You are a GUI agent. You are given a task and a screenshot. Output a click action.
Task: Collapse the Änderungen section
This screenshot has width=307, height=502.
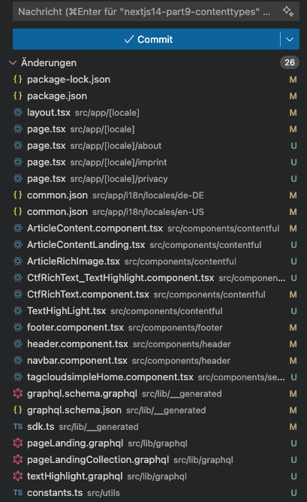click(13, 63)
